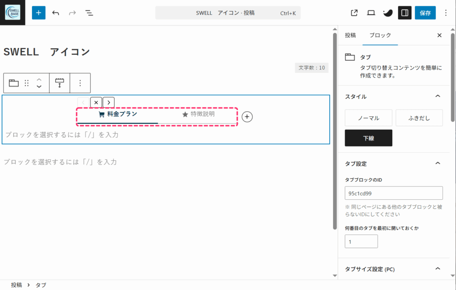Redo the last undone edit
The width and height of the screenshot is (456, 290).
(73, 13)
